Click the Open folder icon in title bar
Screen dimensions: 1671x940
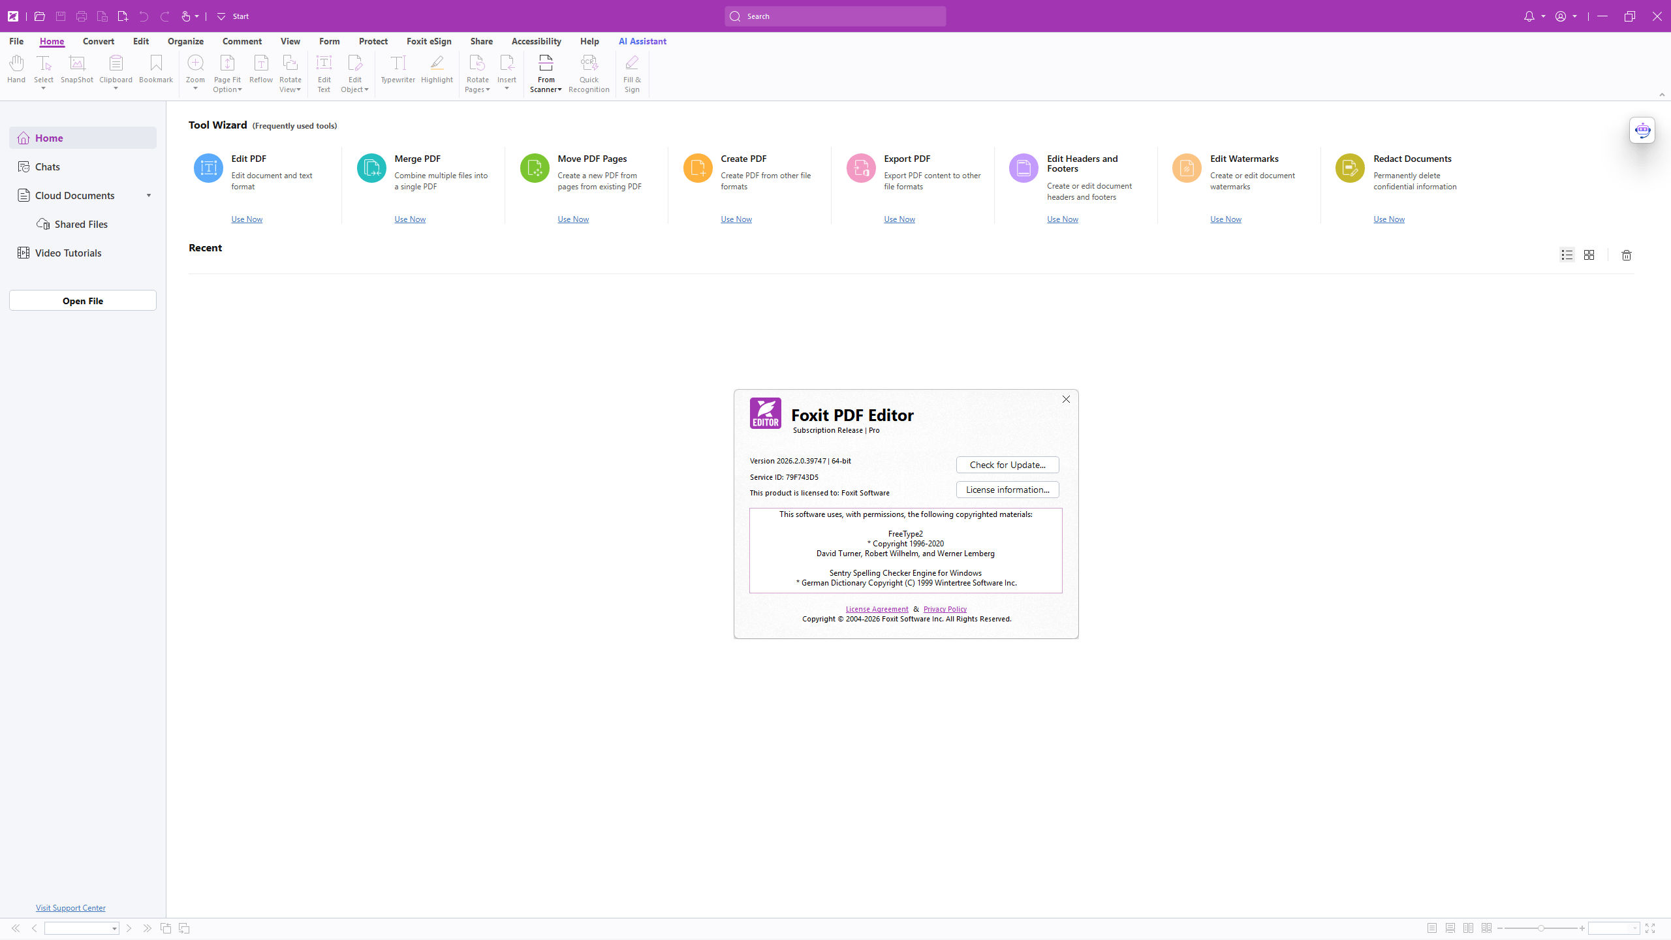(x=39, y=16)
